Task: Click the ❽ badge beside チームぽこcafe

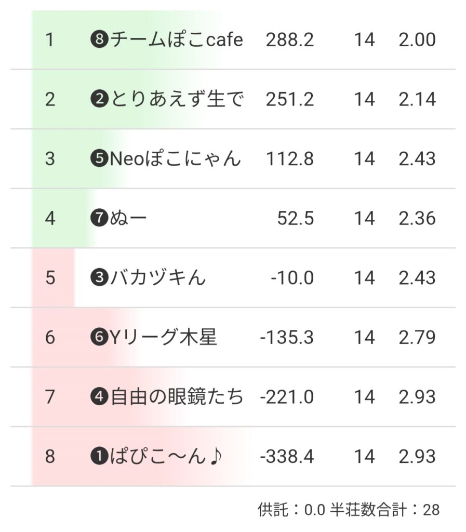Action: [99, 40]
